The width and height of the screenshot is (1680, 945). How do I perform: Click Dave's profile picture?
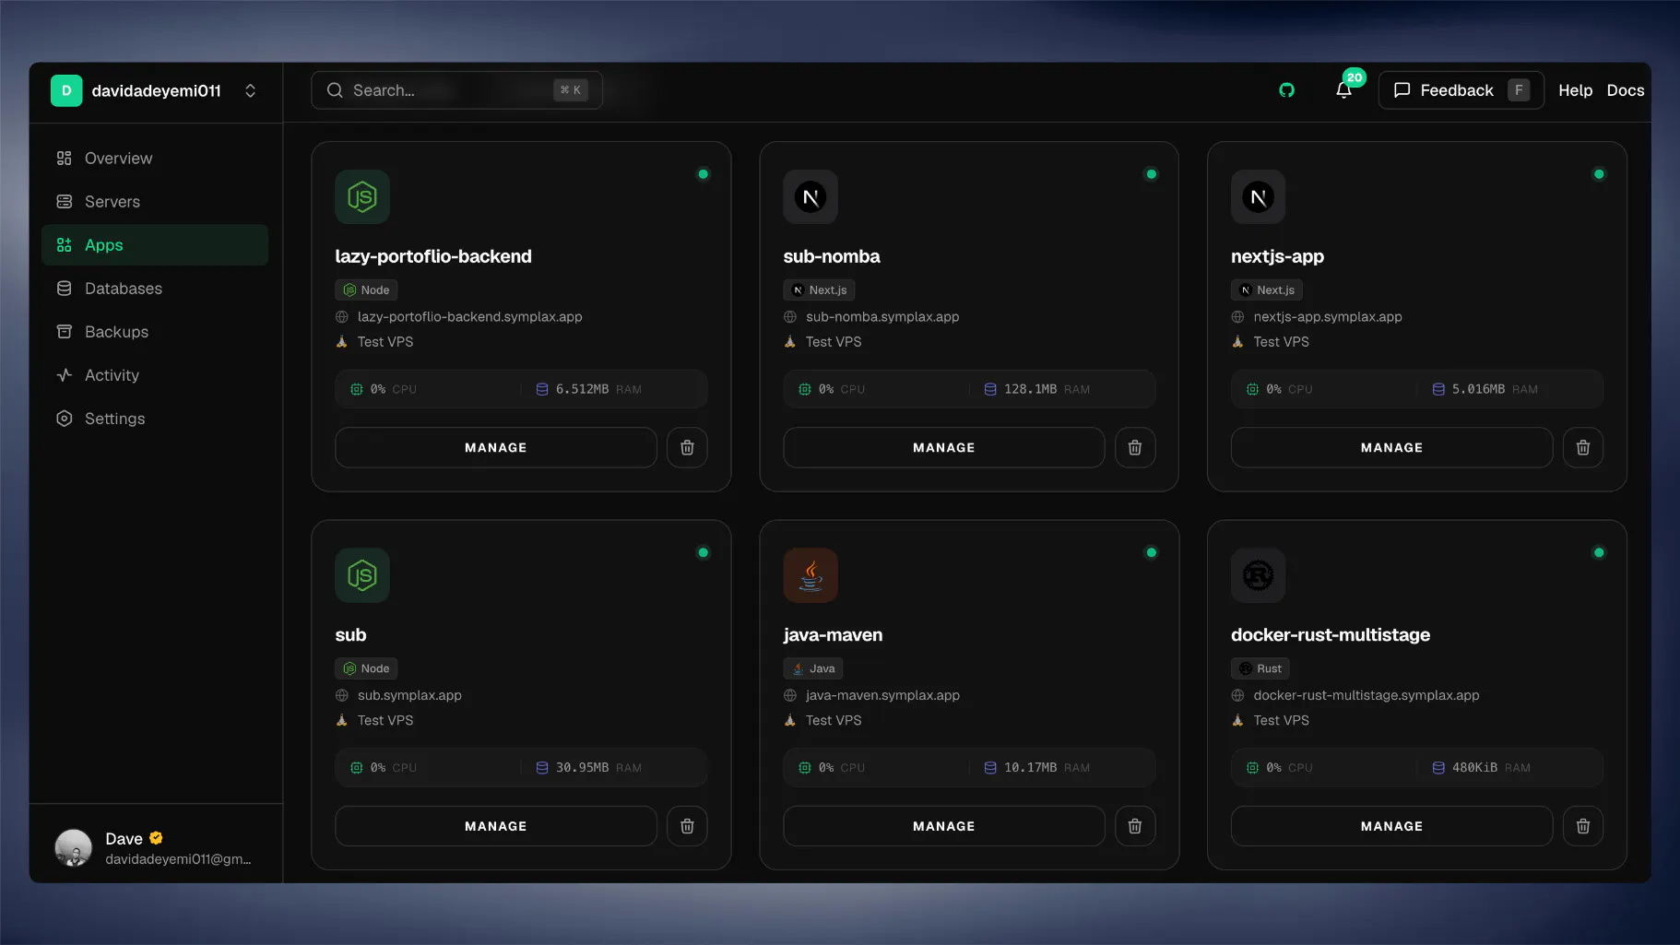point(74,847)
